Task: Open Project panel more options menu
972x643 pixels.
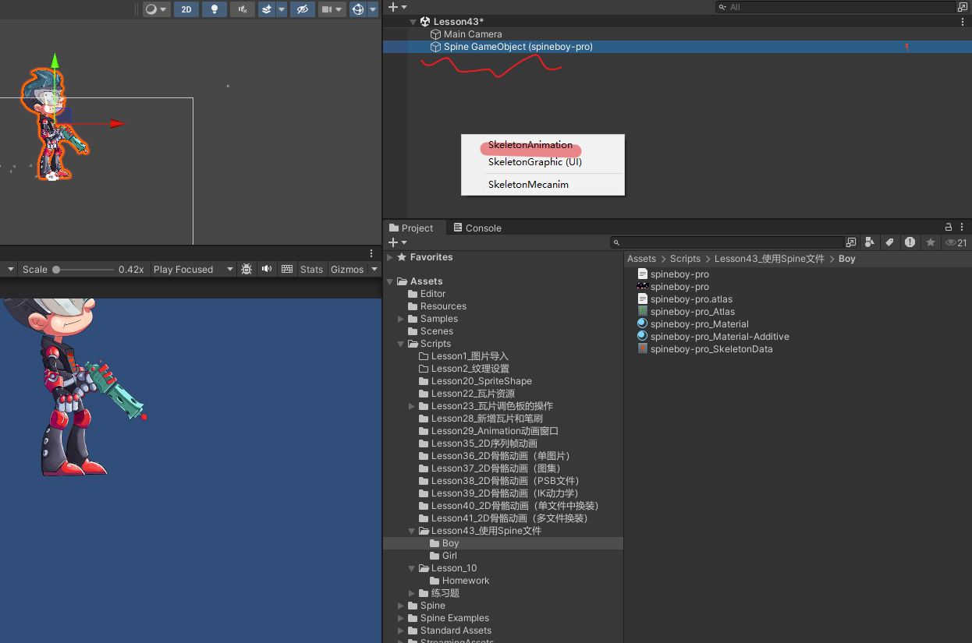Action: (x=963, y=228)
